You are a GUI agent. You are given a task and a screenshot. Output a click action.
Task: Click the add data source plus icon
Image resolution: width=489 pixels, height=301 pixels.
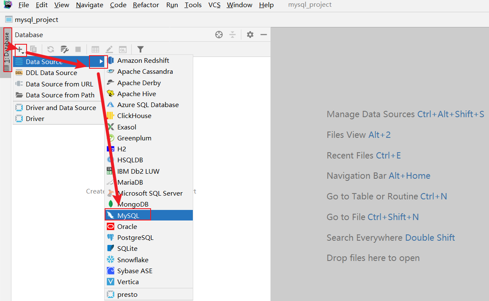(x=20, y=49)
